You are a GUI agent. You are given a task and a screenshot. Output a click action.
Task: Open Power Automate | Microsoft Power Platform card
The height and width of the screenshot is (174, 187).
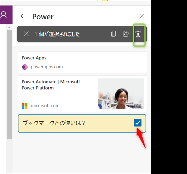pyautogui.click(x=82, y=94)
